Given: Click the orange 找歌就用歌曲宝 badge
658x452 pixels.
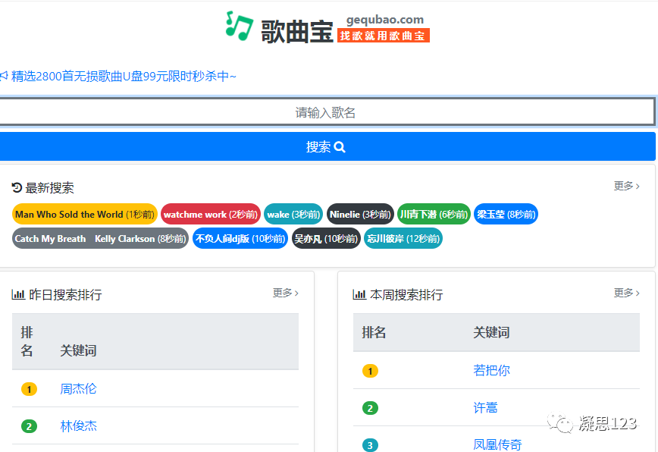Looking at the screenshot, I should point(384,35).
